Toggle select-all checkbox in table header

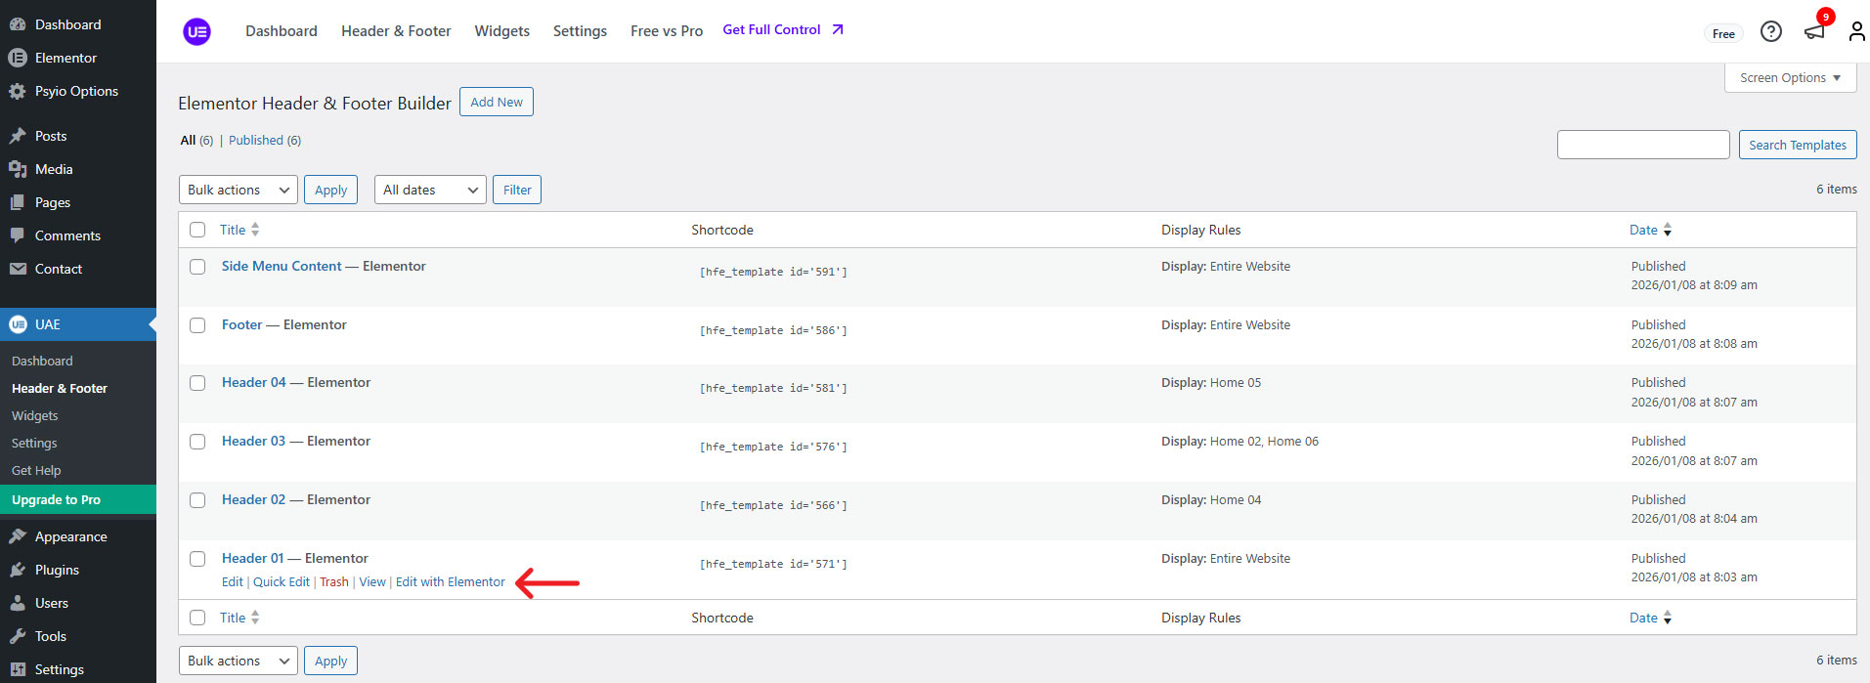click(197, 230)
